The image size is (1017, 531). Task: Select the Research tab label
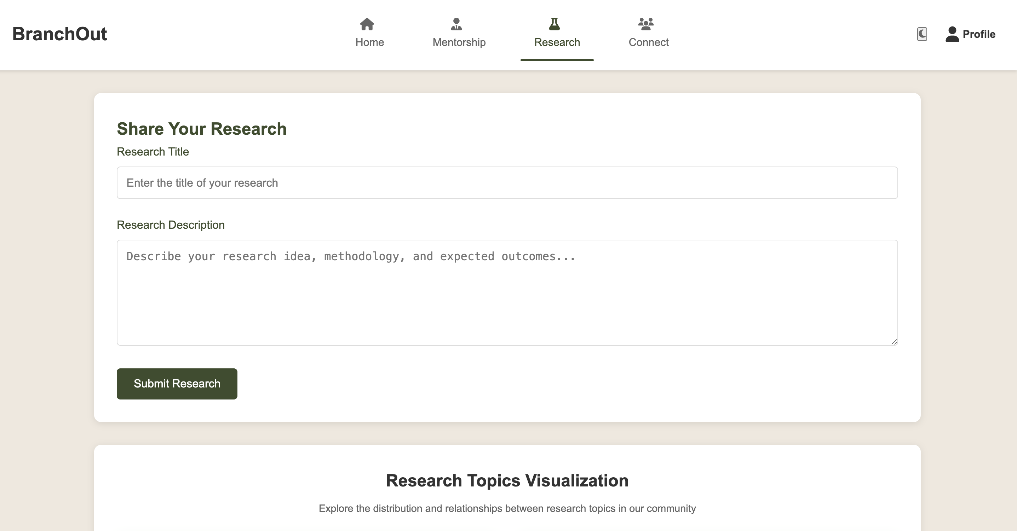[x=557, y=42]
